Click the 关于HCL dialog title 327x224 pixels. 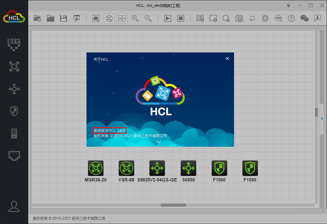101,60
